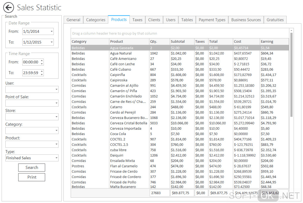Select the Coca Cola product cell
The height and width of the screenshot is (203, 303).
[129, 134]
